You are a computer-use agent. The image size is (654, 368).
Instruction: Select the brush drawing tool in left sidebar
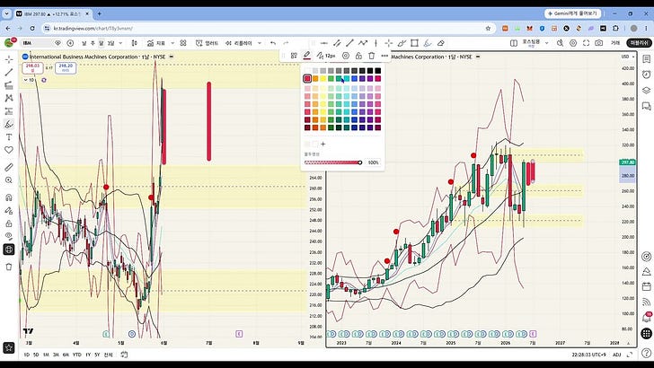9,124
